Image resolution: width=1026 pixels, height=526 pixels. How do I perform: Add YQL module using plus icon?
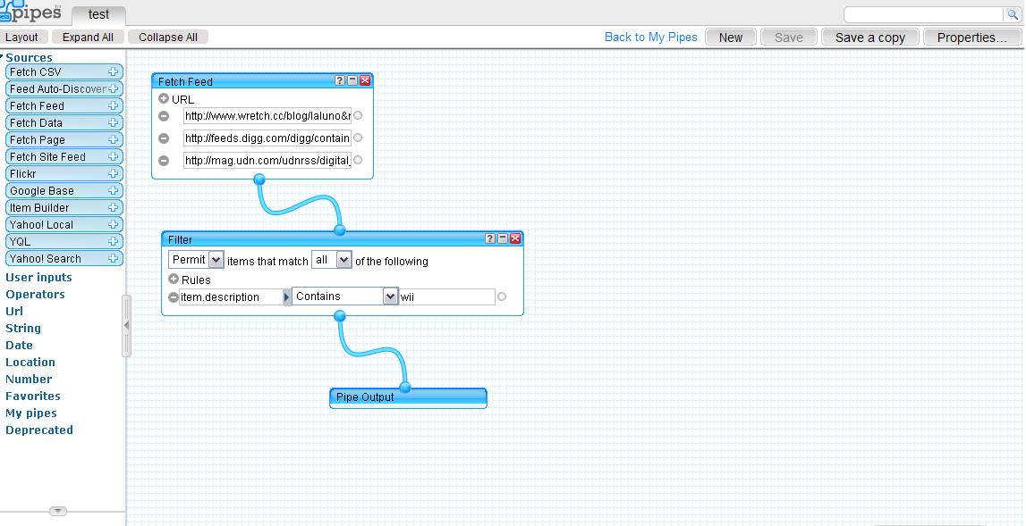click(x=114, y=242)
